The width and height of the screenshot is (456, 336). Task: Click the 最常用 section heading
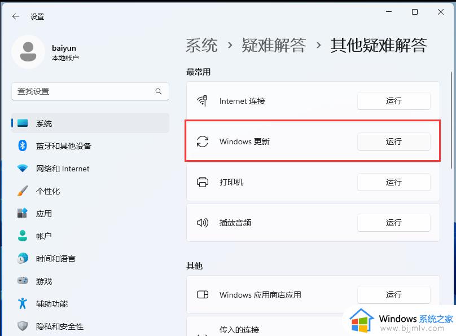(x=198, y=72)
